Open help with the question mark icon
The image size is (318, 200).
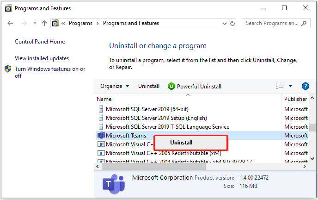[x=306, y=86]
